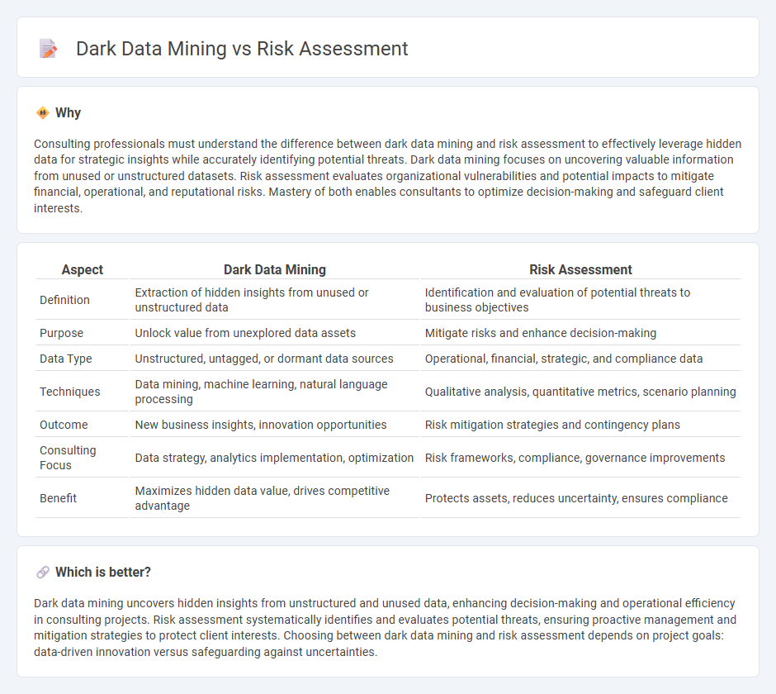Select the page title Dark Data Mining vs Risk Assessment
Viewport: 776px width, 694px height.
[x=242, y=49]
